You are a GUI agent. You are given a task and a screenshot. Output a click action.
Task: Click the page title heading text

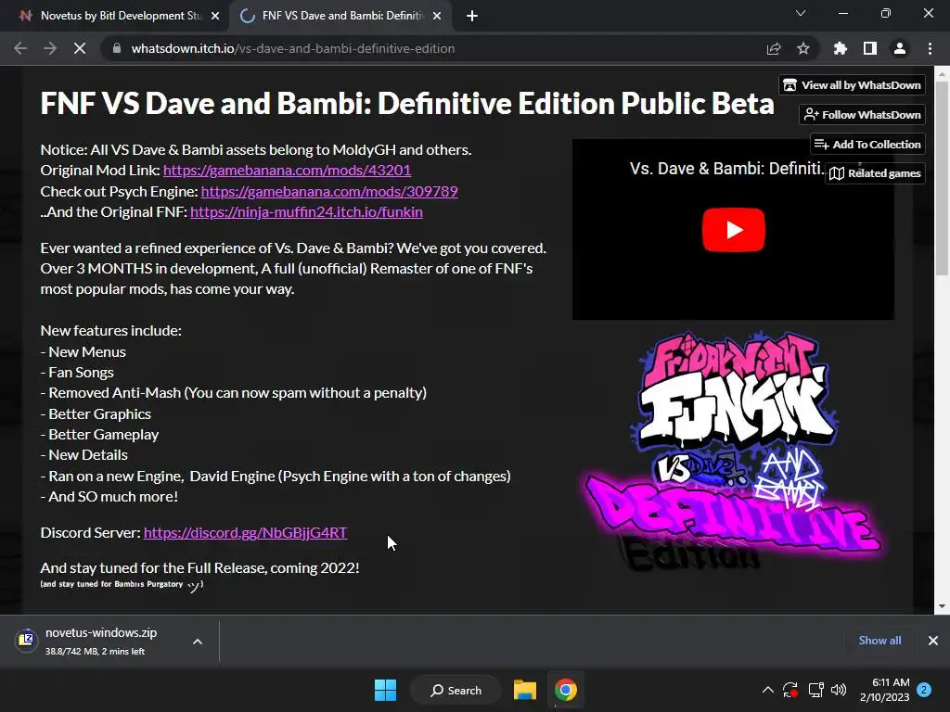tap(407, 103)
